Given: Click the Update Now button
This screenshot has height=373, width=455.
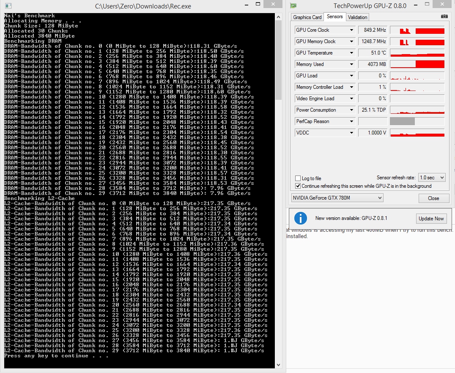Looking at the screenshot, I should [x=431, y=219].
